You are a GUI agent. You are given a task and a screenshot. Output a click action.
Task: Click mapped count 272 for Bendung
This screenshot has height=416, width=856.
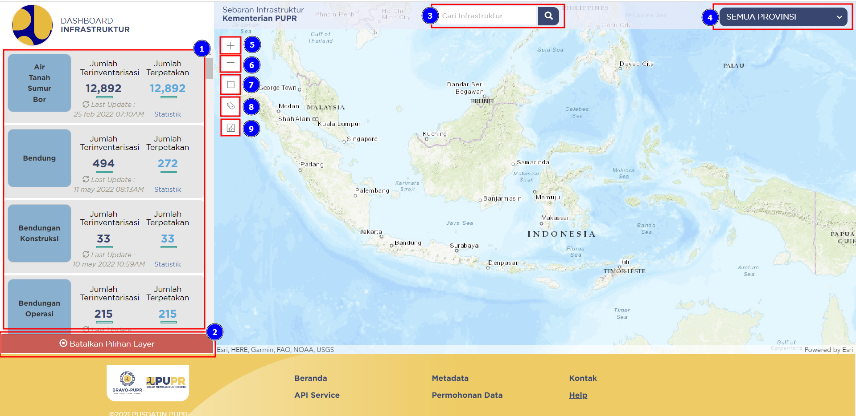click(x=168, y=164)
